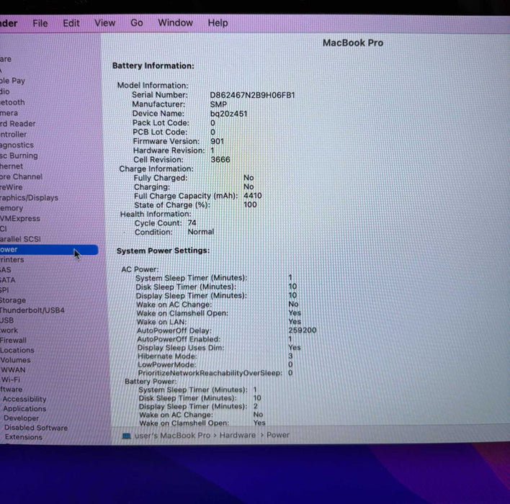
Task: Select Controller in the sidebar
Action: (x=14, y=135)
